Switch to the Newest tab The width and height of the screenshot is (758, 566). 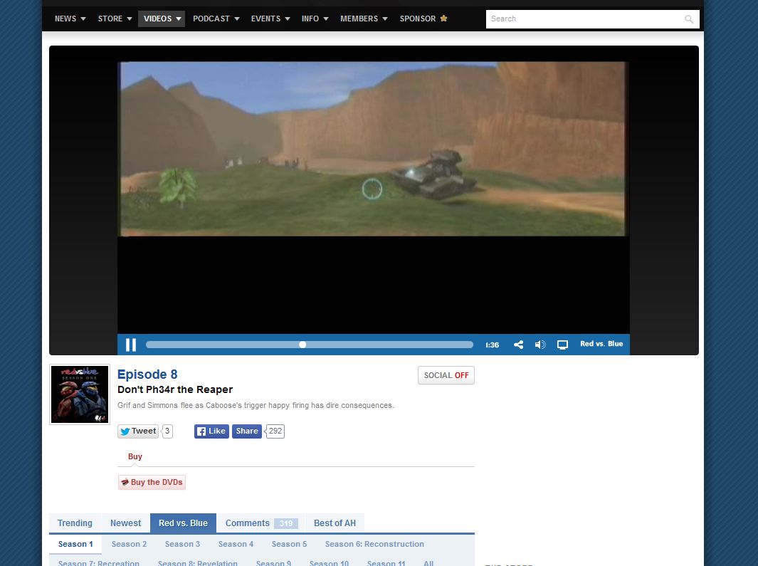pos(126,523)
